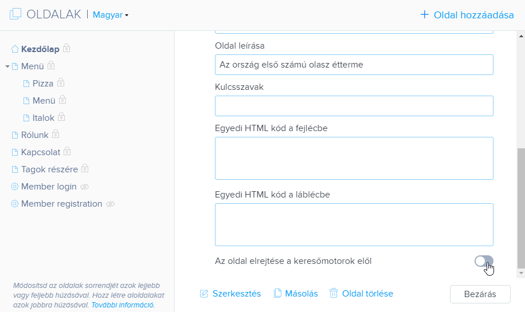Click the lock icon next to Pizza
Viewport: 525px width, 312px height.
tap(61, 82)
